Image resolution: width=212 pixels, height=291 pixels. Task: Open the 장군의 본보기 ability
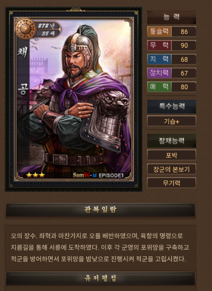coord(171,169)
